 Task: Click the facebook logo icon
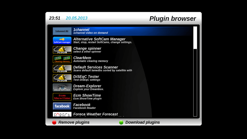tap(62, 106)
